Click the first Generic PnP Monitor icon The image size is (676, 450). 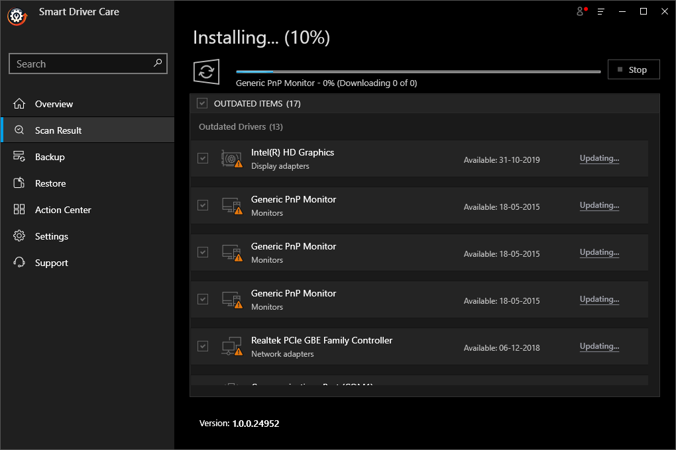pos(231,206)
